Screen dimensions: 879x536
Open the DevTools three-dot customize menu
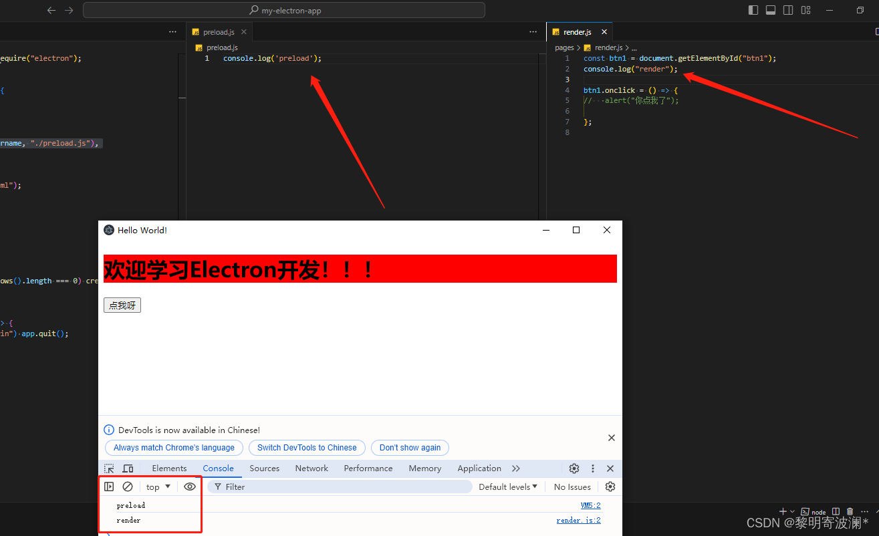[593, 468]
